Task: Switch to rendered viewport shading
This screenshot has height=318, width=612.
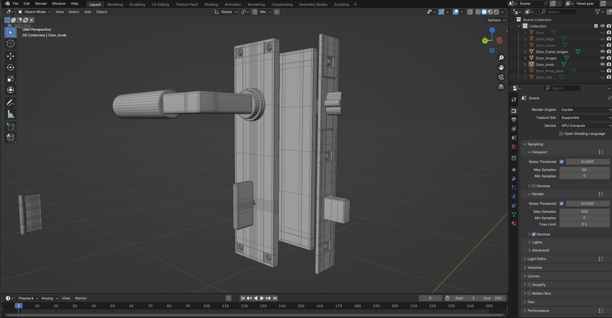Action: (x=496, y=12)
